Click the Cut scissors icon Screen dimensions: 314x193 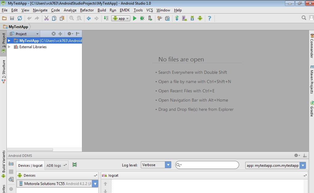47,18
